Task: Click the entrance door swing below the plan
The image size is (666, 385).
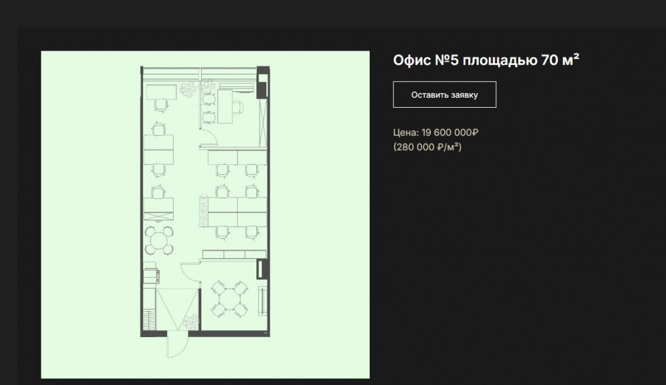Action: (178, 344)
